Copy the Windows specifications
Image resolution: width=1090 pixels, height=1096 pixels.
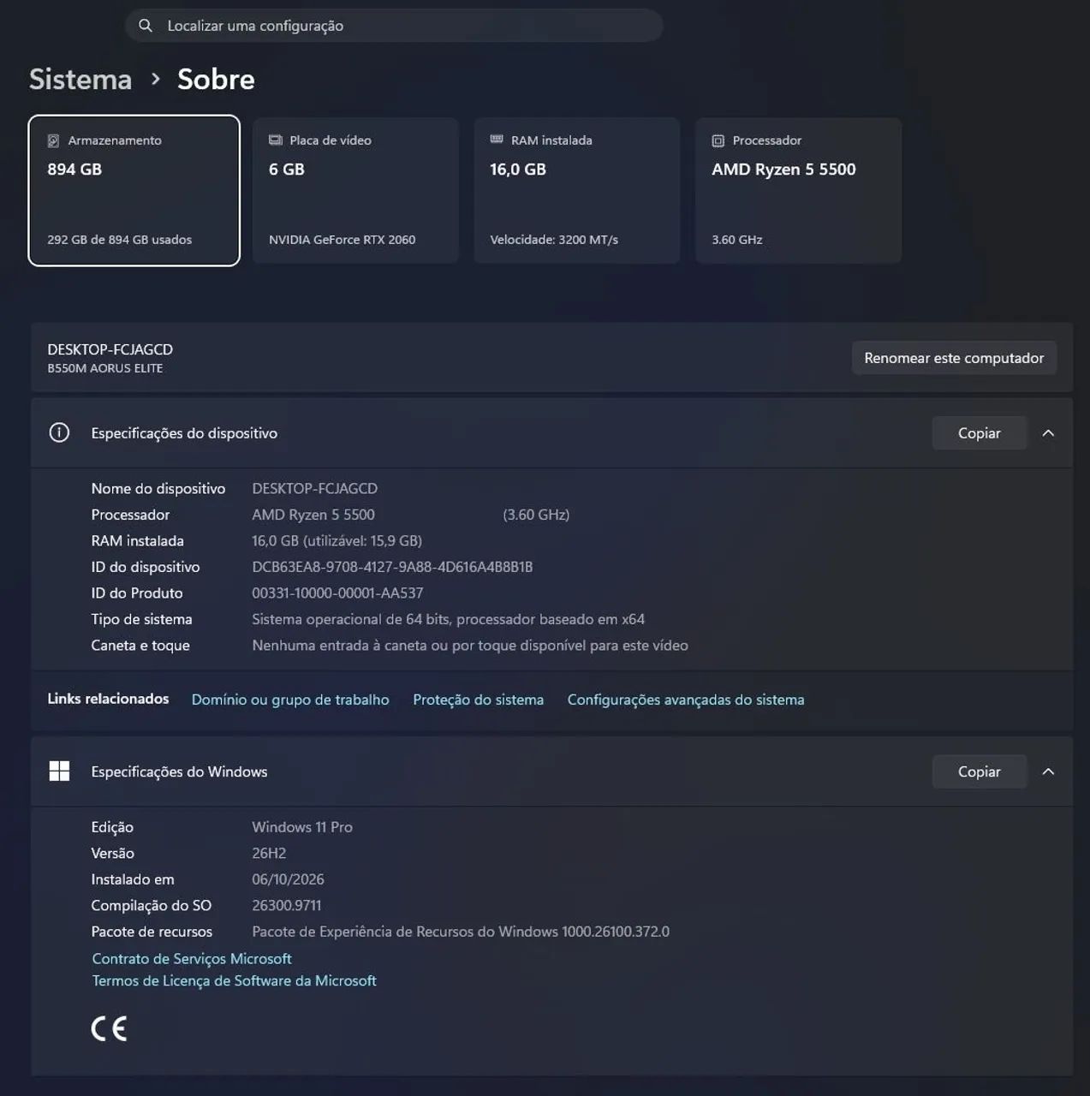point(979,771)
